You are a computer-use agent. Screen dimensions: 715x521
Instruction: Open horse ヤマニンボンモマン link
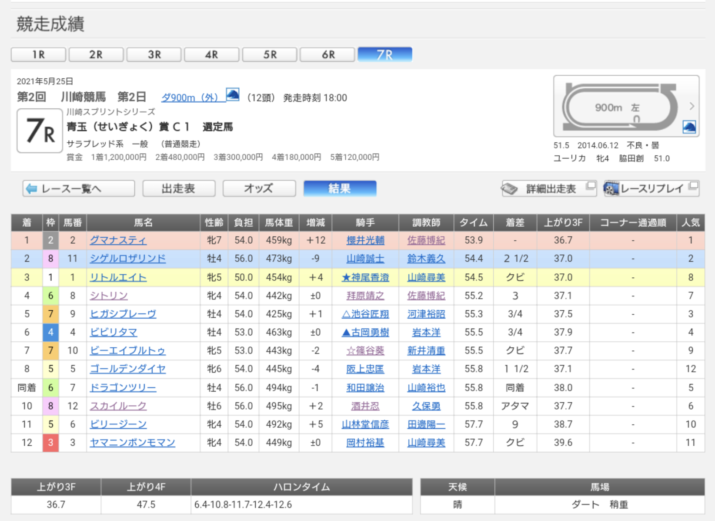[132, 443]
